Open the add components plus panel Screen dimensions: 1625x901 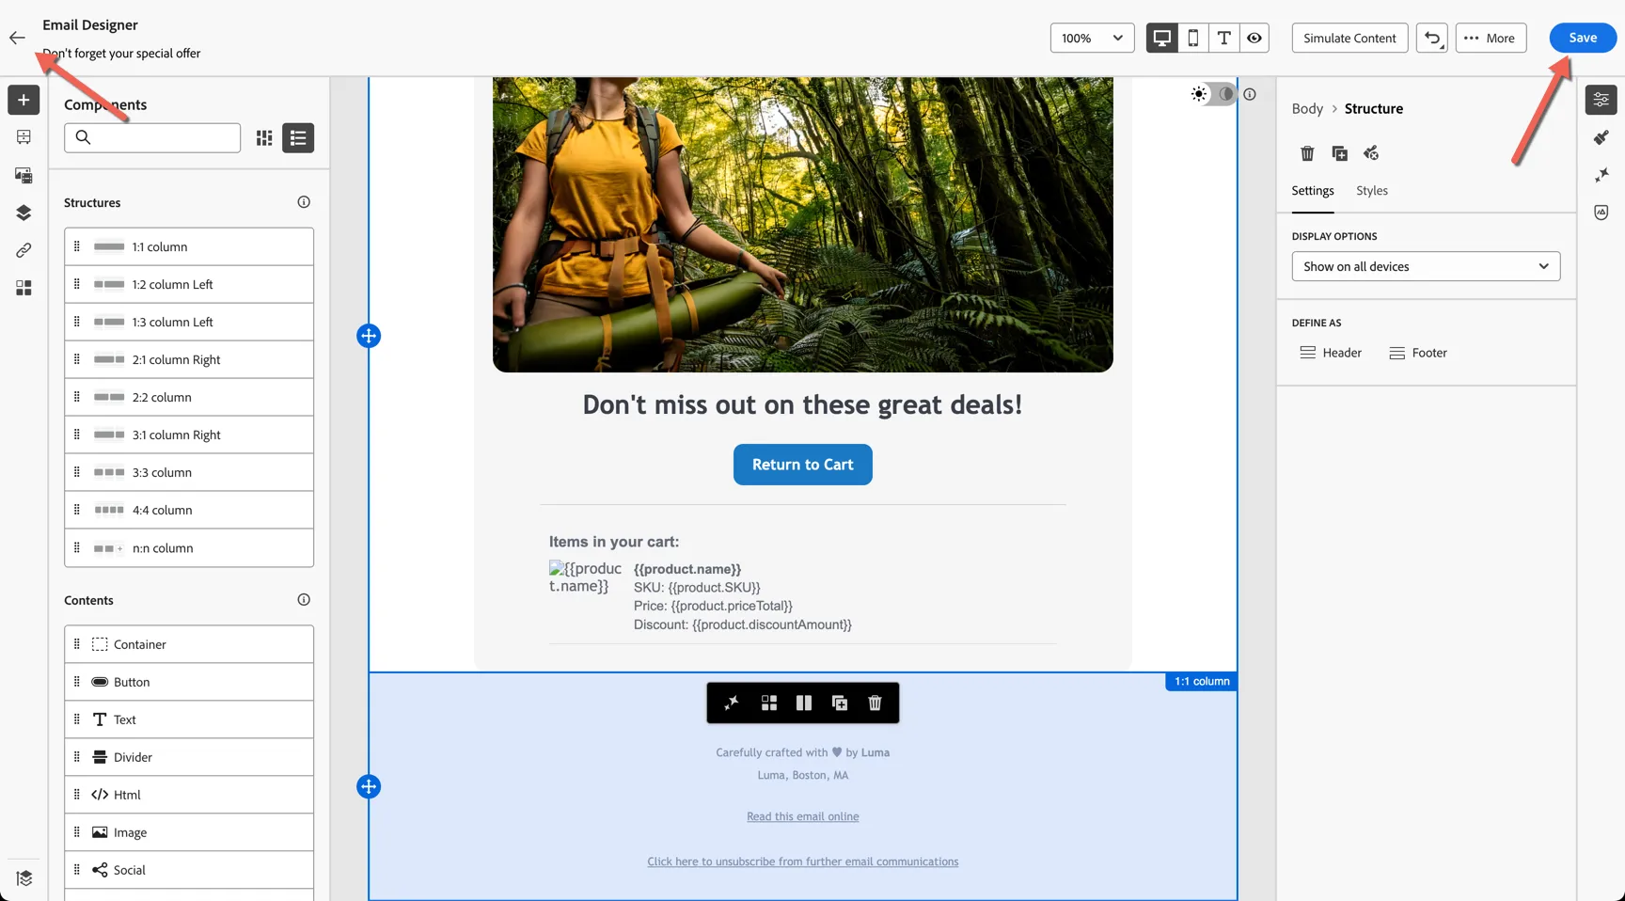(24, 100)
